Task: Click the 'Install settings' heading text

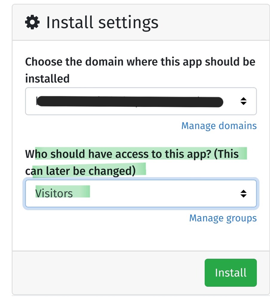Action: [x=102, y=22]
